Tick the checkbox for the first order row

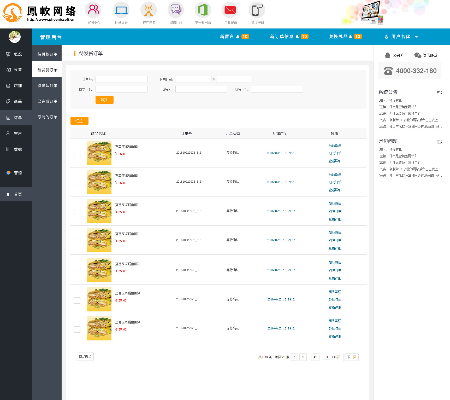click(77, 154)
